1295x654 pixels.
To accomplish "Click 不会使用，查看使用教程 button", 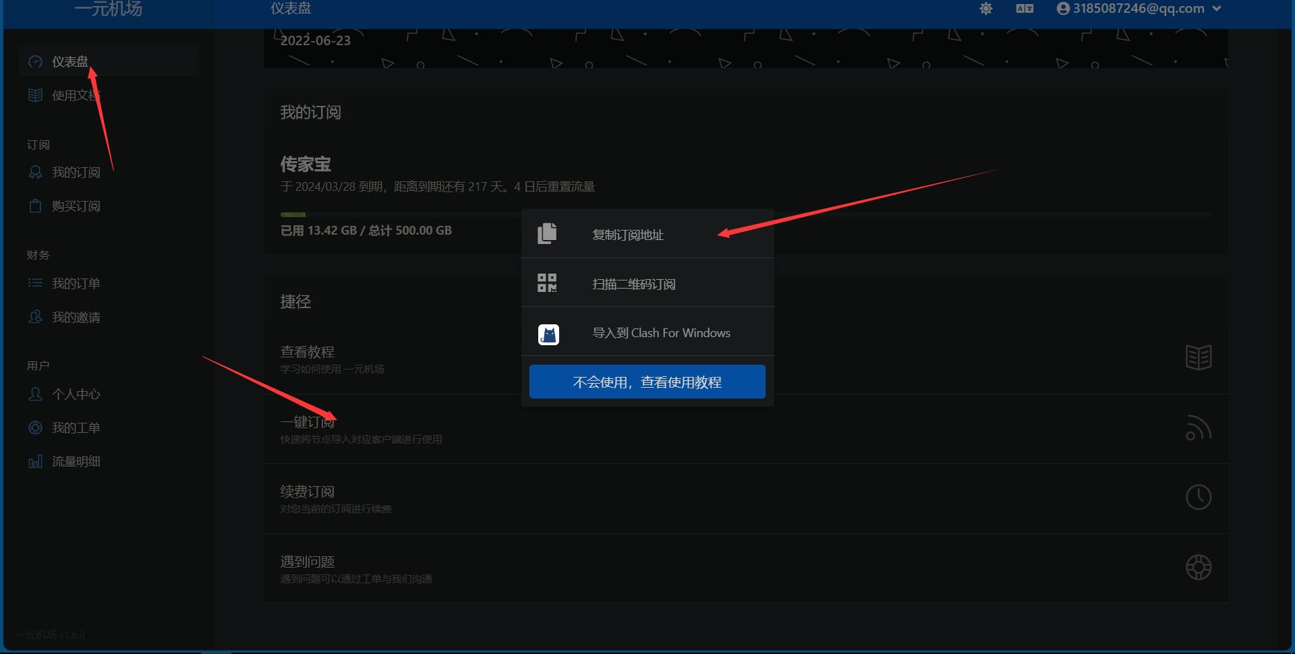I will click(x=647, y=382).
